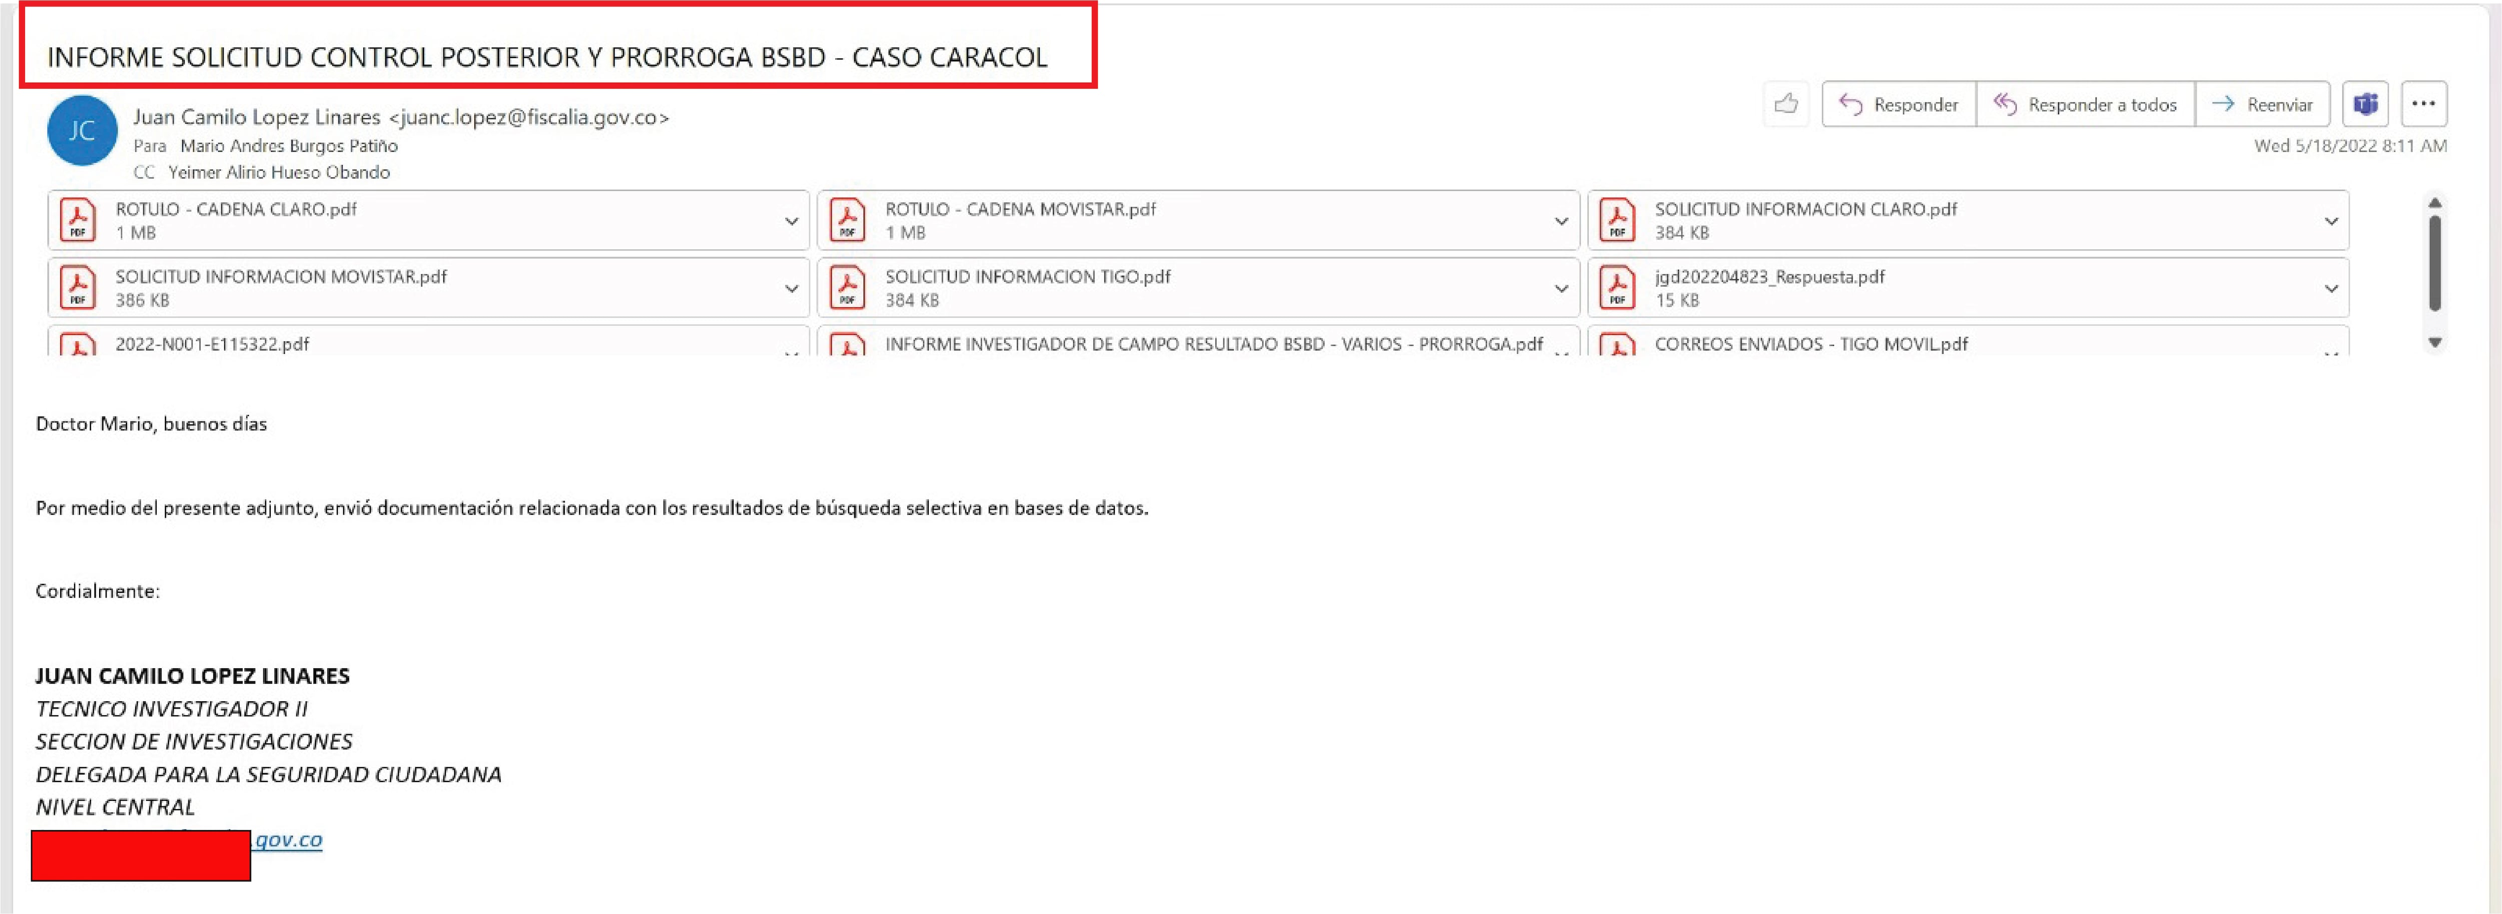Image resolution: width=2502 pixels, height=914 pixels.
Task: Open dropdown arrow for SOLICITUD INFORMACION CLARO.pdf
Action: tap(2331, 221)
